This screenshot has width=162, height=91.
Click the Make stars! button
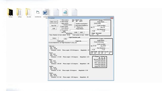pos(54,22)
